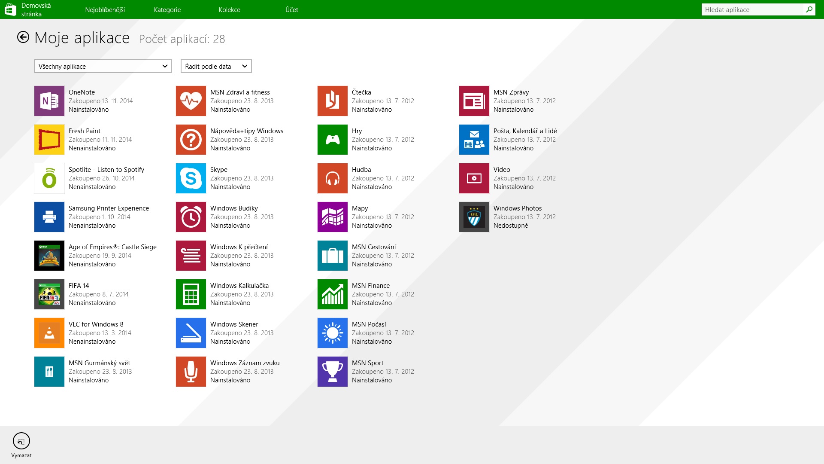Open the Řadit podle data dropdown

tap(216, 66)
